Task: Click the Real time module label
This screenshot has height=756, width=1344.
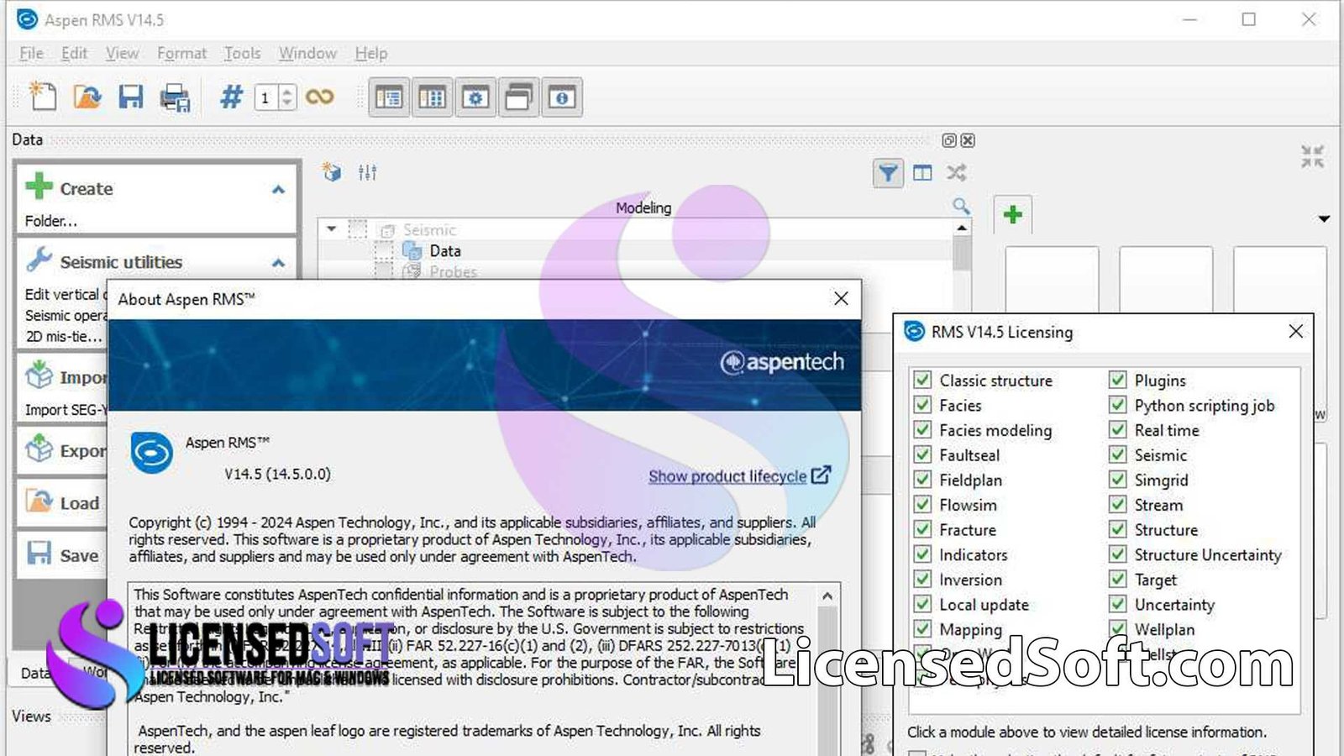Action: (1167, 430)
